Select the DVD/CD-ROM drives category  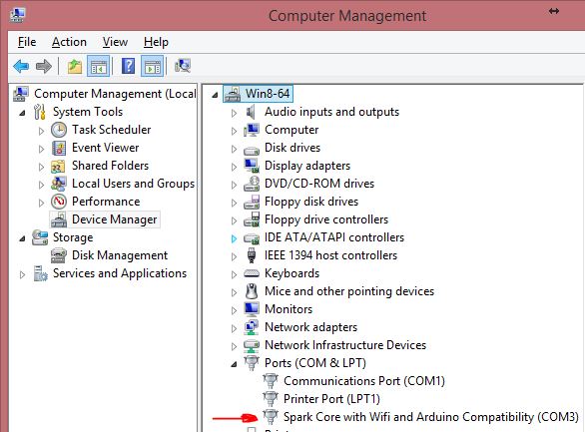click(x=319, y=184)
